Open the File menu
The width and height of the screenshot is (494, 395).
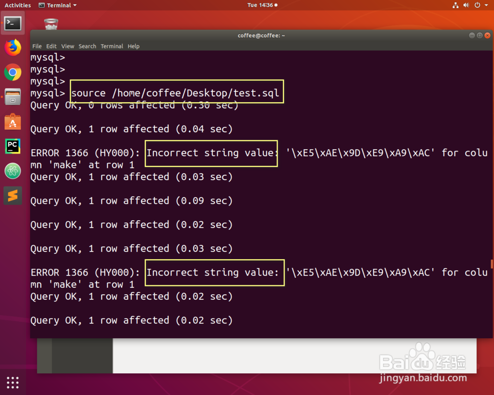(37, 46)
